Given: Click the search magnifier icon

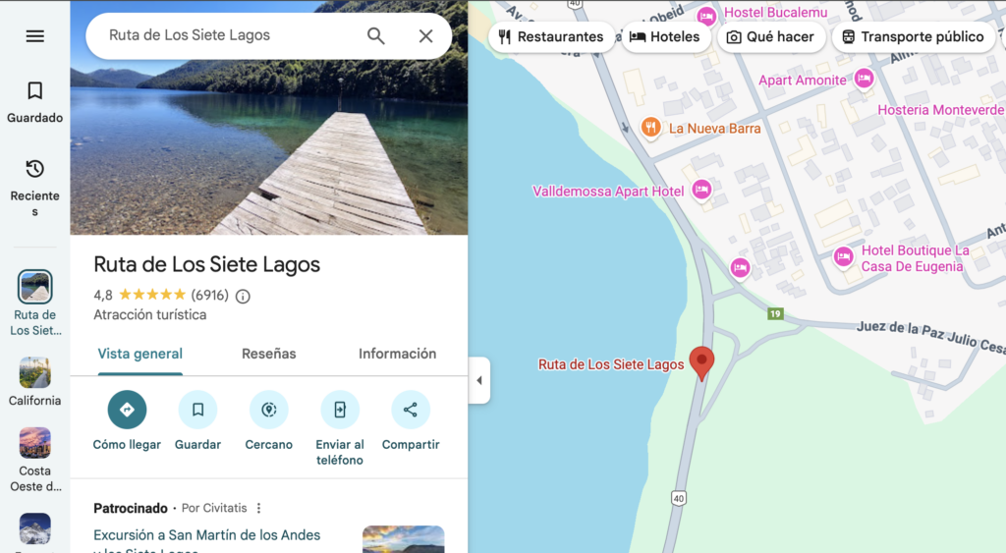Looking at the screenshot, I should coord(376,36).
